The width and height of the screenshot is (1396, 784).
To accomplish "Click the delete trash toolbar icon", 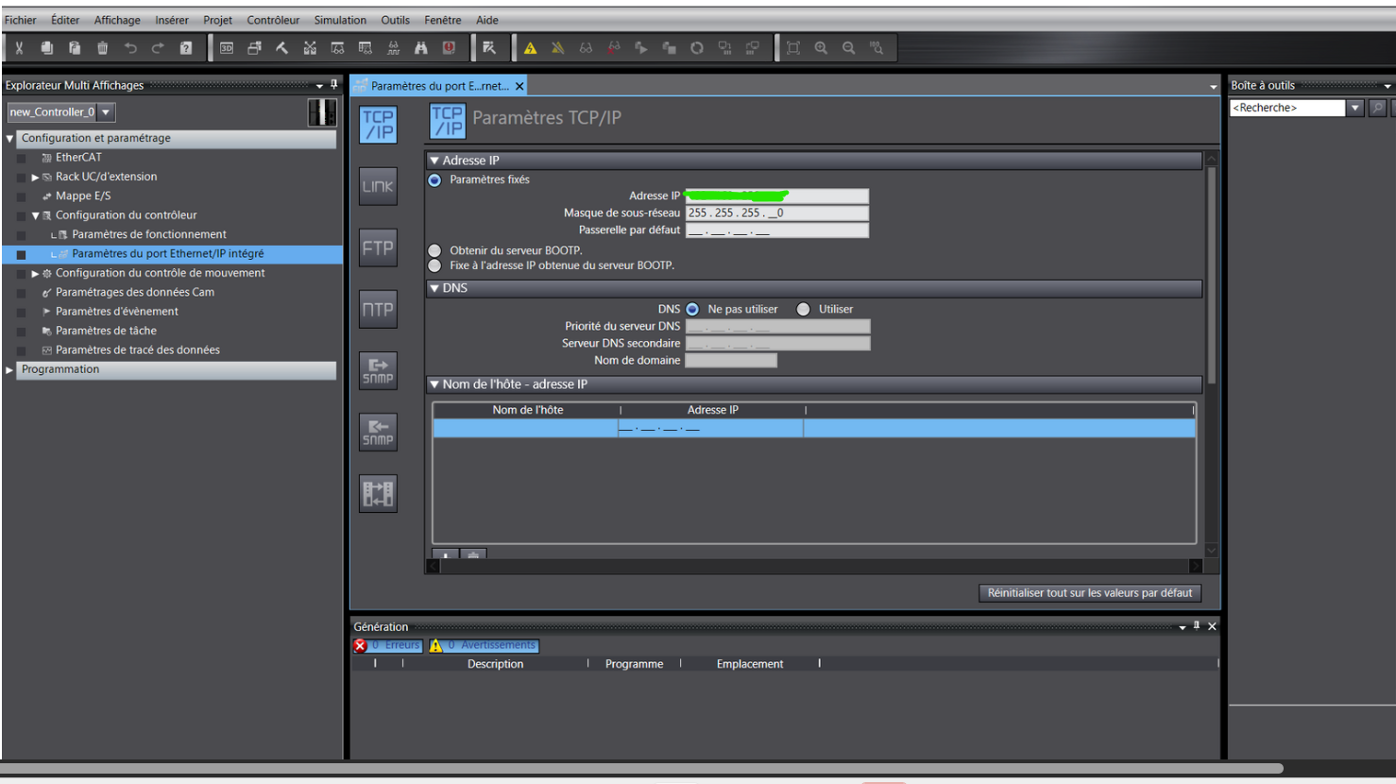I will point(103,48).
